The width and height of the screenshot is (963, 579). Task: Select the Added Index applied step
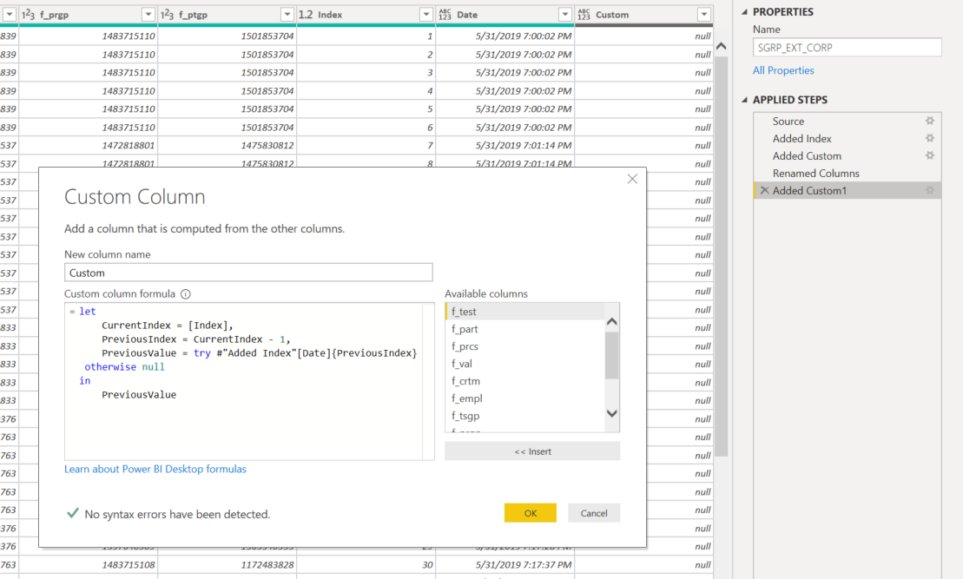(848, 138)
